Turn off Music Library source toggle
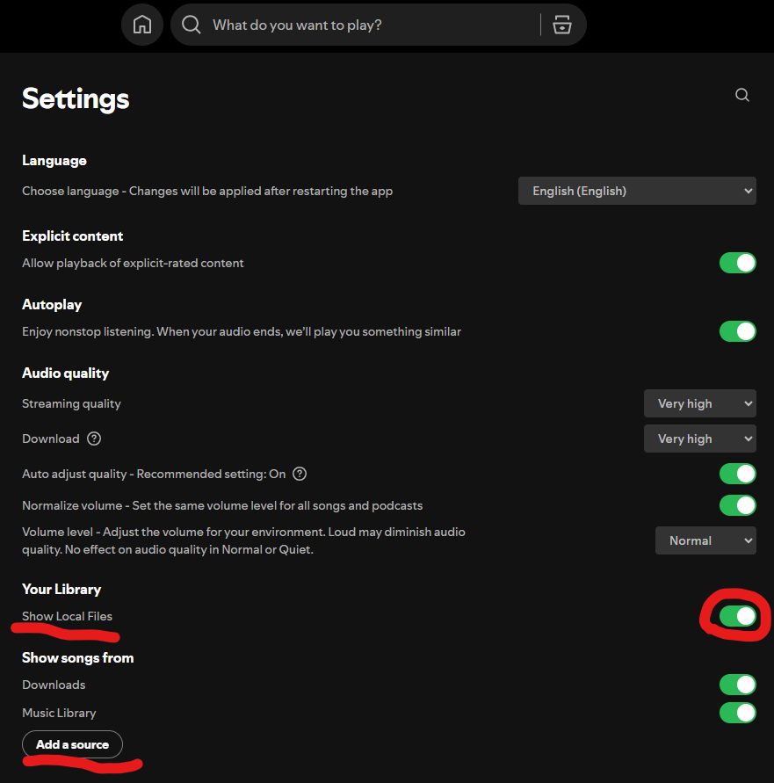The image size is (774, 783). [x=738, y=713]
